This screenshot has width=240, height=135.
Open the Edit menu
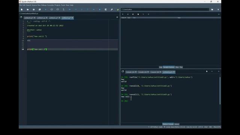pyautogui.click(x=24, y=5)
